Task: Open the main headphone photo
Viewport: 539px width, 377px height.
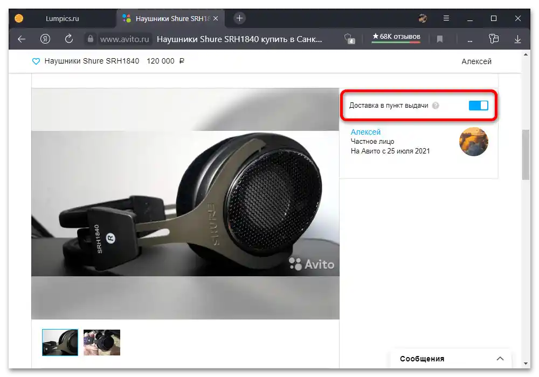Action: pyautogui.click(x=185, y=204)
